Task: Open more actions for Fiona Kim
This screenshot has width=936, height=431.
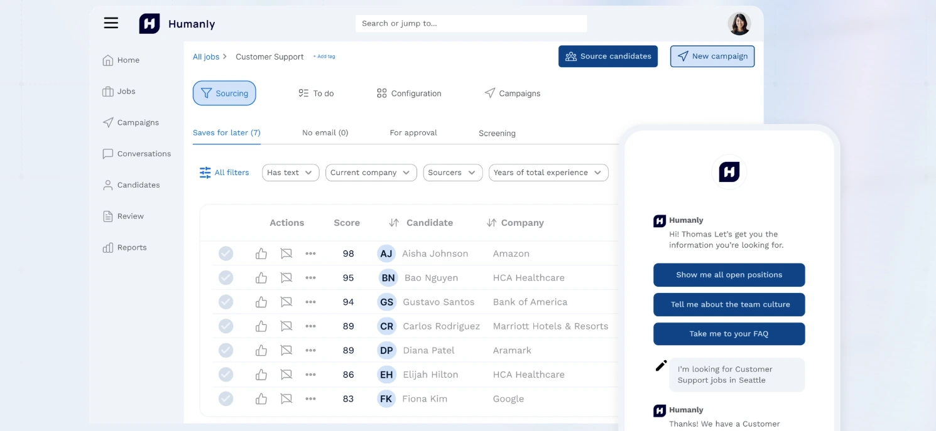Action: pyautogui.click(x=310, y=398)
